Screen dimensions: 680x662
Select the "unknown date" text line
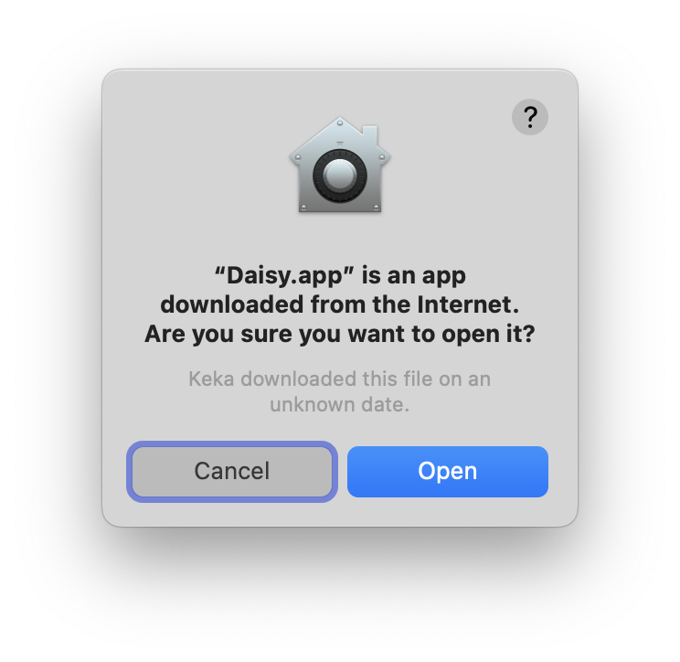pyautogui.click(x=340, y=404)
